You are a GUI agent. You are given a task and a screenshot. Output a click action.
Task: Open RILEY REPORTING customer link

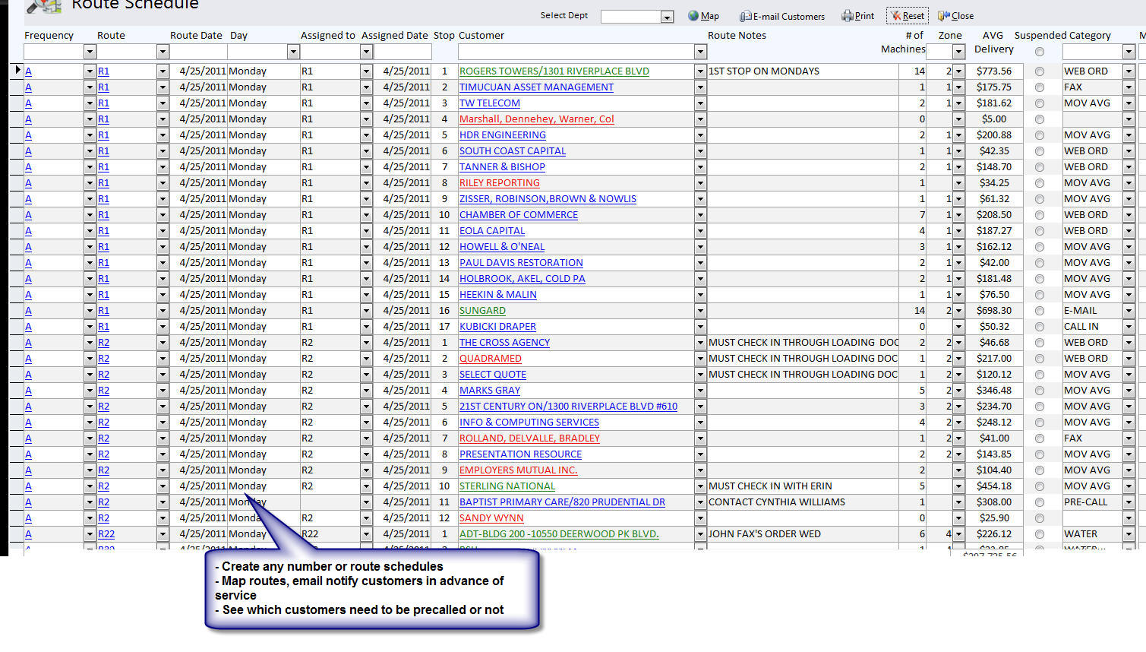(x=500, y=183)
